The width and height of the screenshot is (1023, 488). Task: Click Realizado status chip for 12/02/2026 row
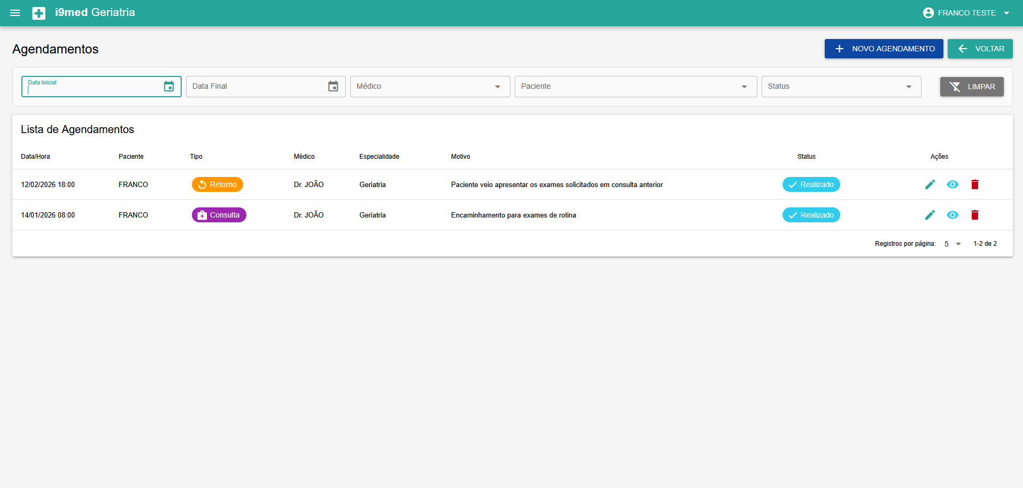coord(811,184)
